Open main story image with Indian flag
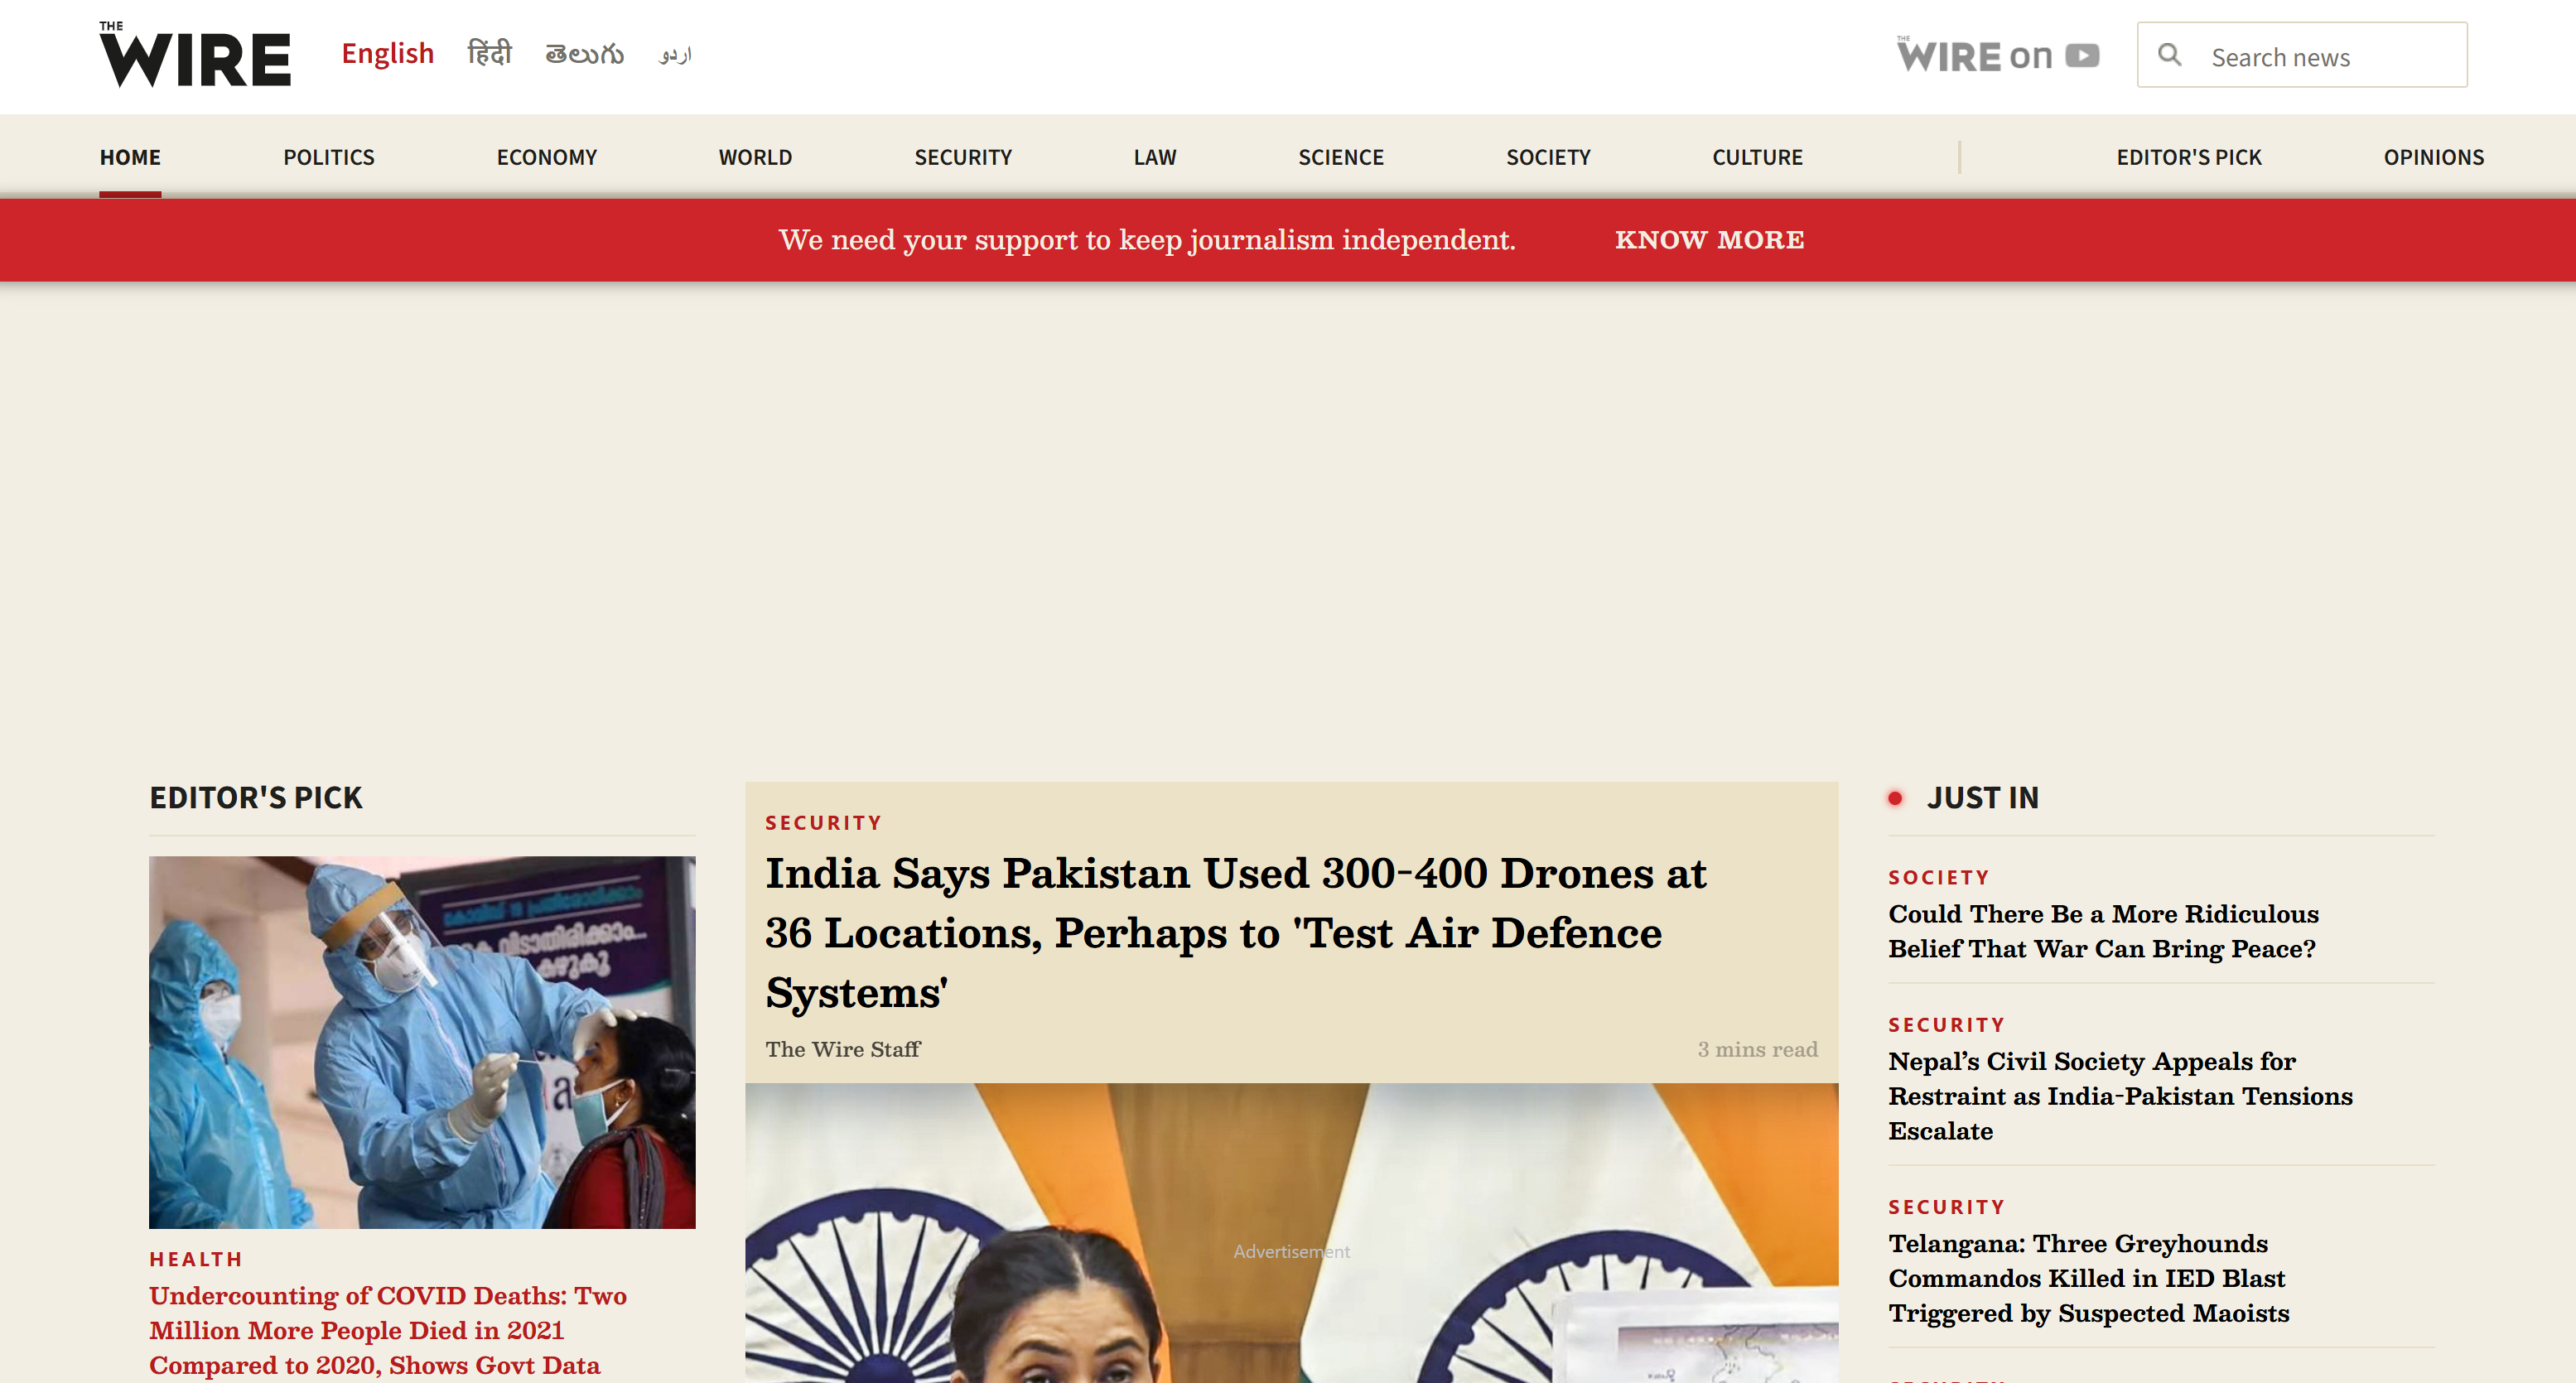This screenshot has width=2576, height=1383. tap(1291, 1233)
